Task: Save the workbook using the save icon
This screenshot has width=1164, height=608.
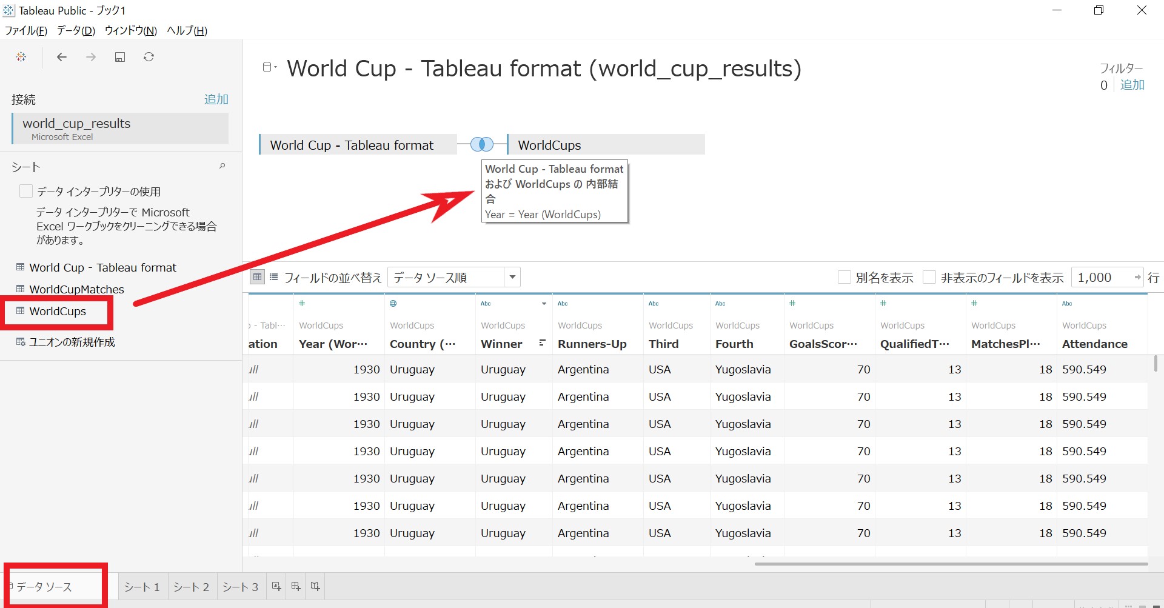Action: (x=119, y=56)
